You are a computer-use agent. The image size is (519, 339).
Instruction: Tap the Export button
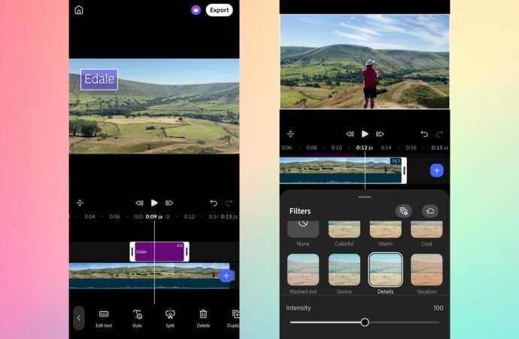click(219, 10)
